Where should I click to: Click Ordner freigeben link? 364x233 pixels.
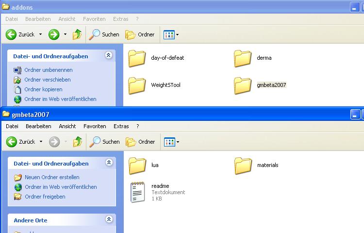point(45,197)
